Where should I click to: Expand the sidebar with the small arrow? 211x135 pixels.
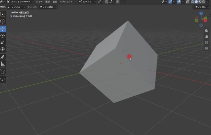click(x=210, y=15)
